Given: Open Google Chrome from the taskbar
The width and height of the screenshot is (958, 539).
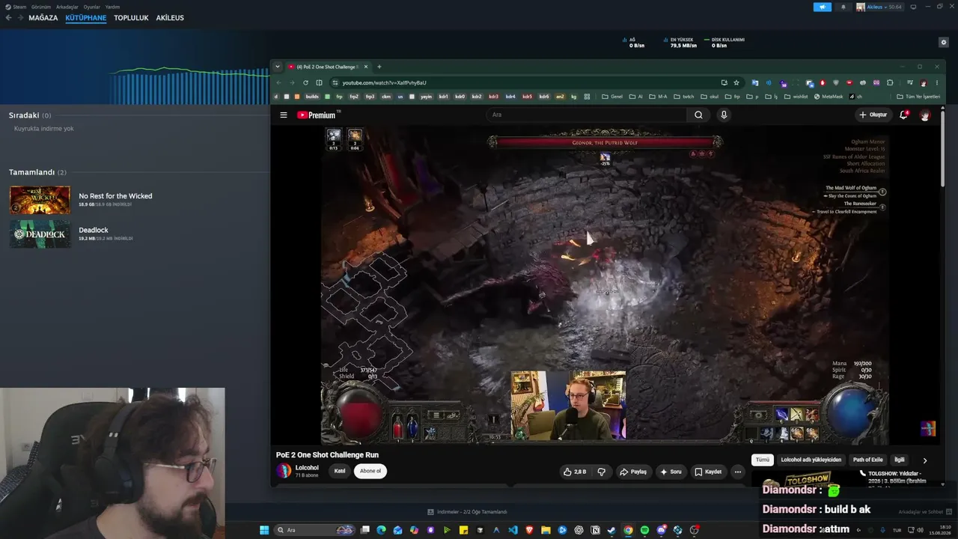Looking at the screenshot, I should point(628,530).
